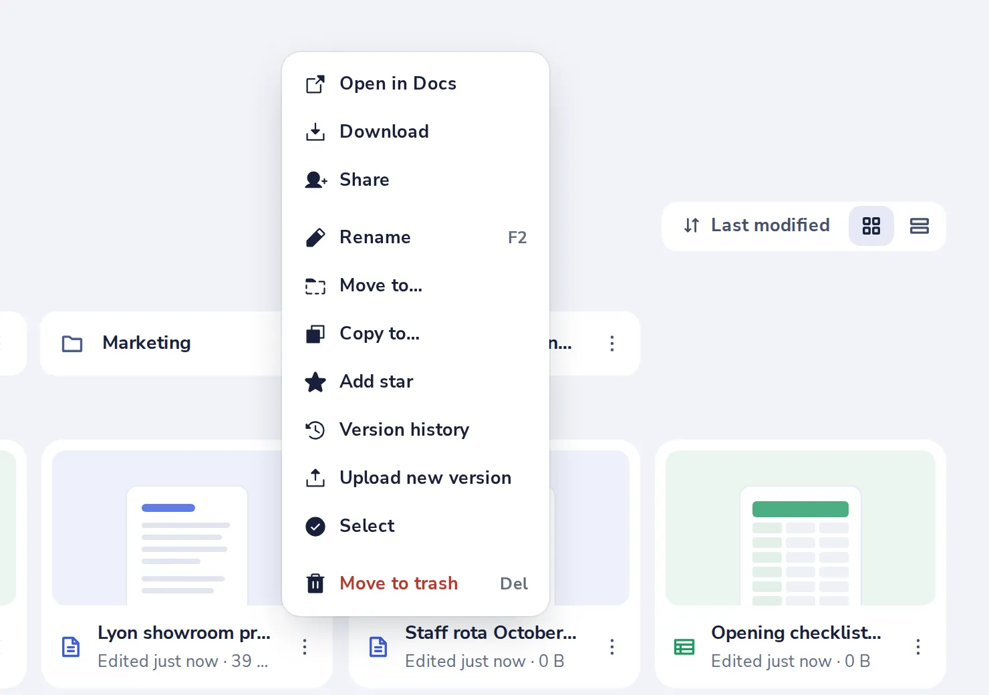Click the Share person-plus icon
The height and width of the screenshot is (695, 989).
click(x=315, y=180)
